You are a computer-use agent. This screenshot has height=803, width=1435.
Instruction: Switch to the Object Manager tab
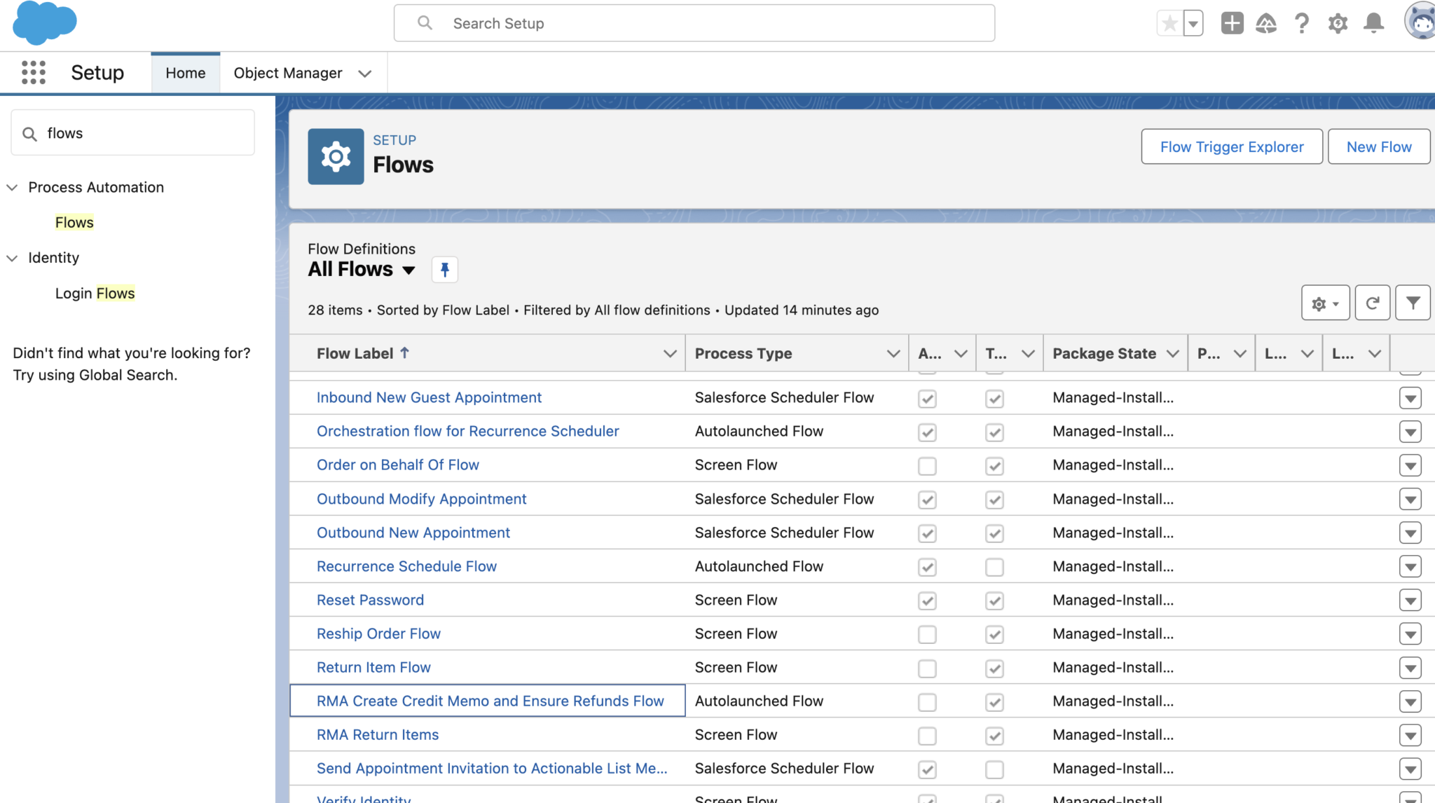pos(288,72)
